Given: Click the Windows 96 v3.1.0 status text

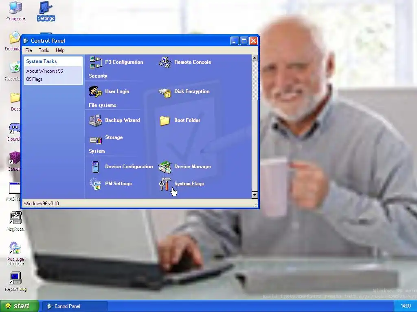Looking at the screenshot, I should [41, 204].
